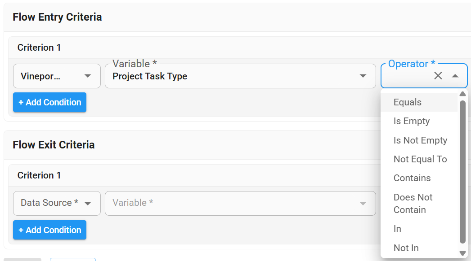
Task: Clear the Operator field with X icon
Action: coord(438,76)
